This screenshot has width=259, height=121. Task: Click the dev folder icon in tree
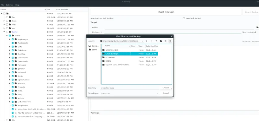[10, 24]
